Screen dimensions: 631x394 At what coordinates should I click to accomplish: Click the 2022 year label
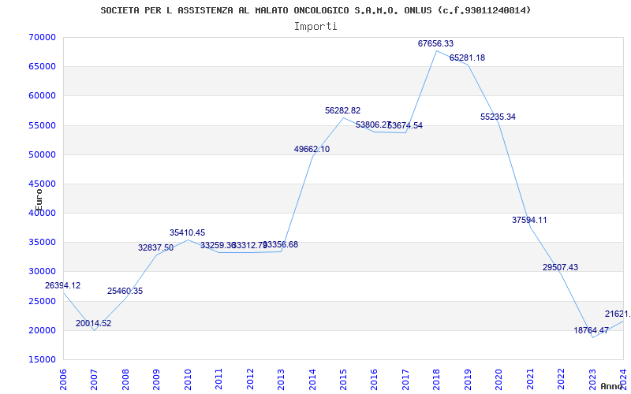(561, 379)
